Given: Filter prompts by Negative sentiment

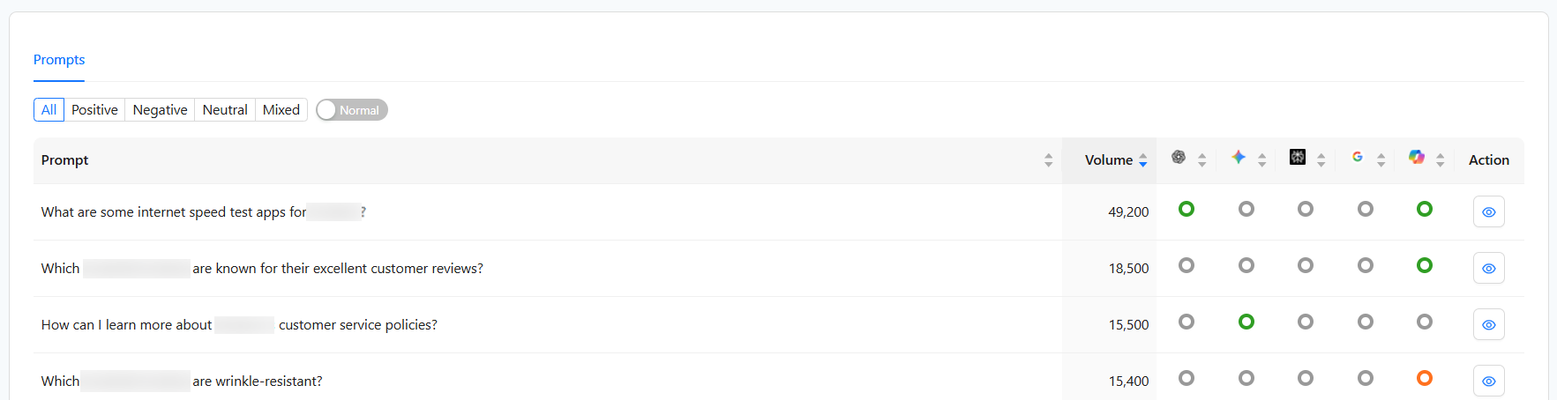Looking at the screenshot, I should pyautogui.click(x=160, y=110).
